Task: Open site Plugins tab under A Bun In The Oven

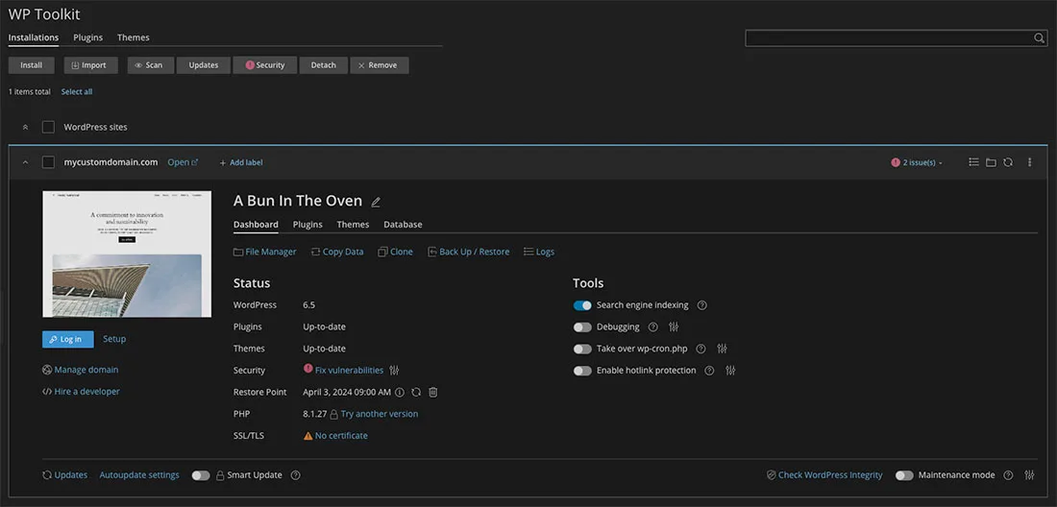Action: click(307, 224)
